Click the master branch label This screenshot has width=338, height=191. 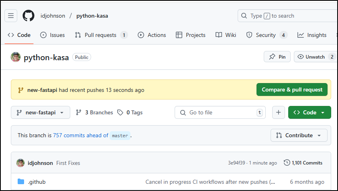click(120, 136)
